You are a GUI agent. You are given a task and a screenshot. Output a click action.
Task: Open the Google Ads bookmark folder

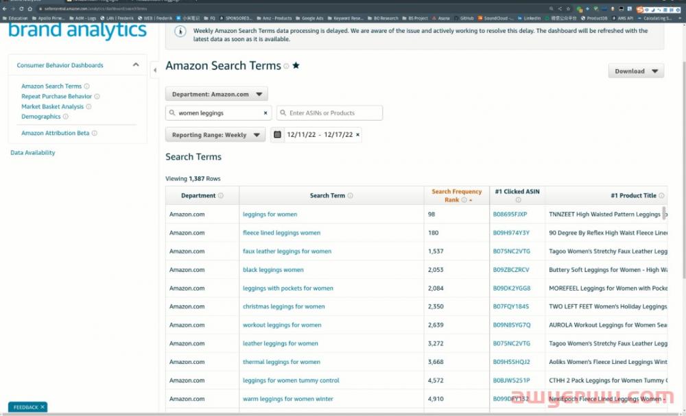coord(309,19)
